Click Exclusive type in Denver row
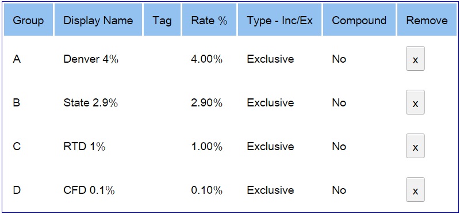The image size is (460, 214). tap(270, 59)
